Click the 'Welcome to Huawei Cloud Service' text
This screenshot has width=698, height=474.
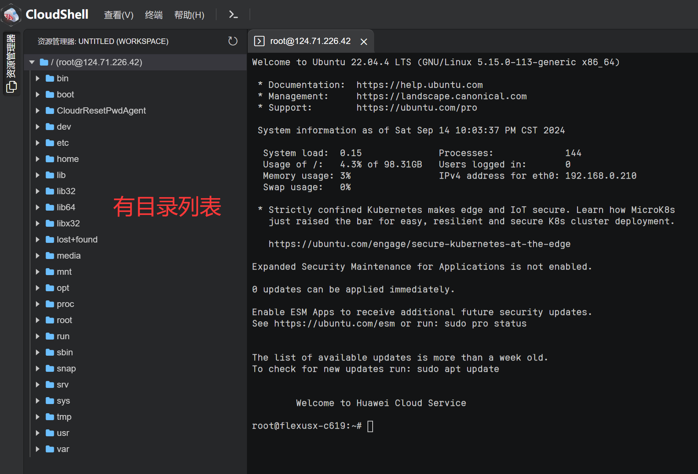[381, 403]
